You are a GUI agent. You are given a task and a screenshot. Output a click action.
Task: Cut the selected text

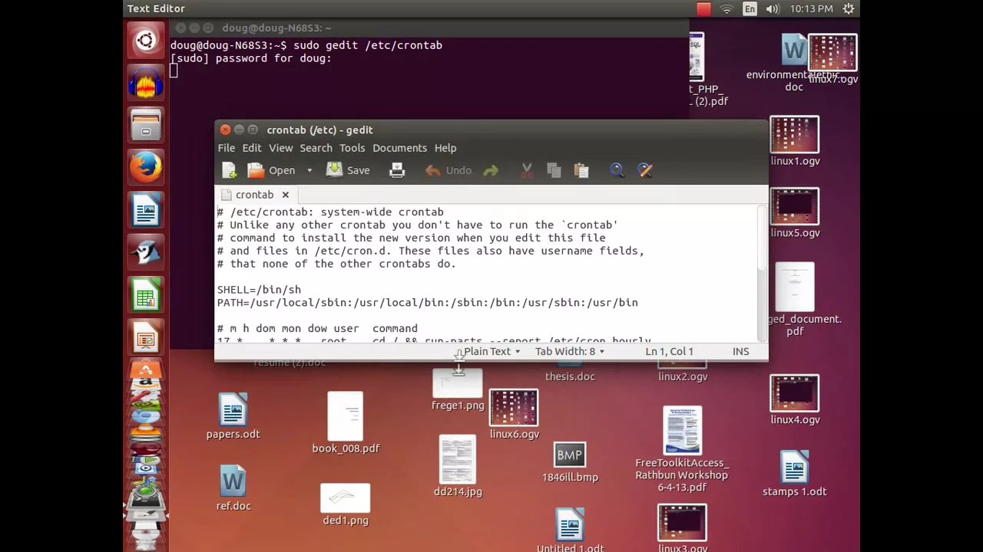527,170
